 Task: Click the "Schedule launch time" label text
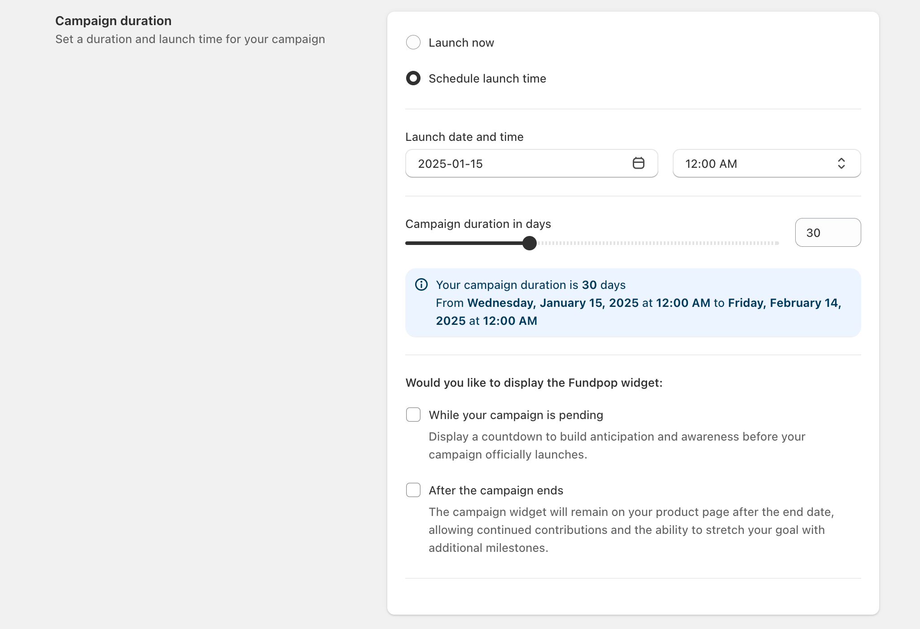(487, 79)
